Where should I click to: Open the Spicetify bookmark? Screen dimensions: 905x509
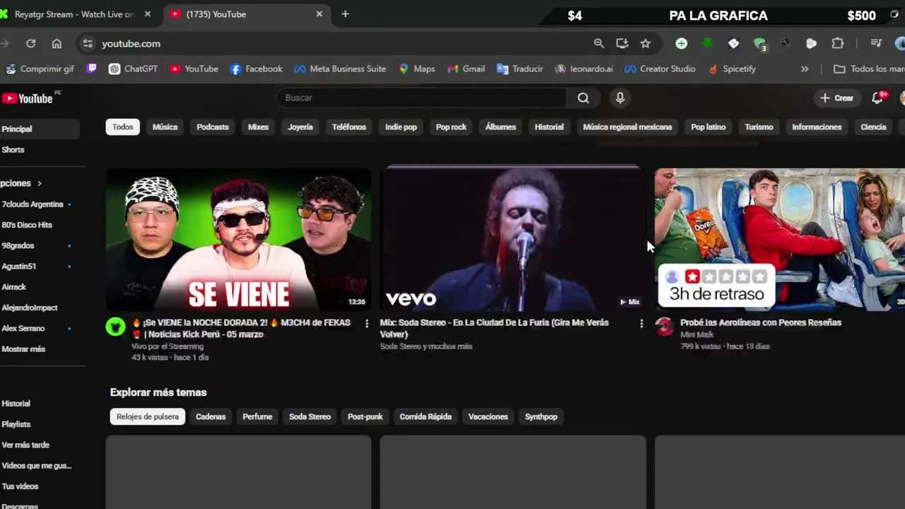tap(732, 69)
